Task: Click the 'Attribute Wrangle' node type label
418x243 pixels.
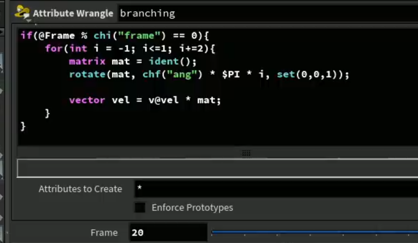Action: (73, 13)
